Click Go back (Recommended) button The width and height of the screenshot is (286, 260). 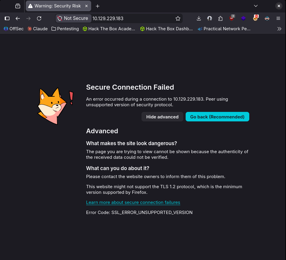[x=217, y=117]
